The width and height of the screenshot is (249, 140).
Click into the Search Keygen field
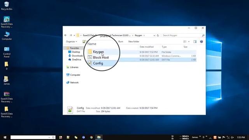coord(182,35)
